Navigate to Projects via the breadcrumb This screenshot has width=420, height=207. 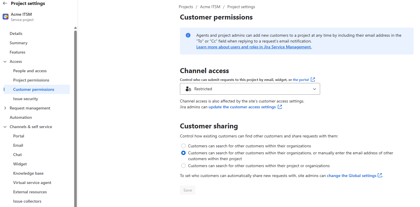coord(186,6)
